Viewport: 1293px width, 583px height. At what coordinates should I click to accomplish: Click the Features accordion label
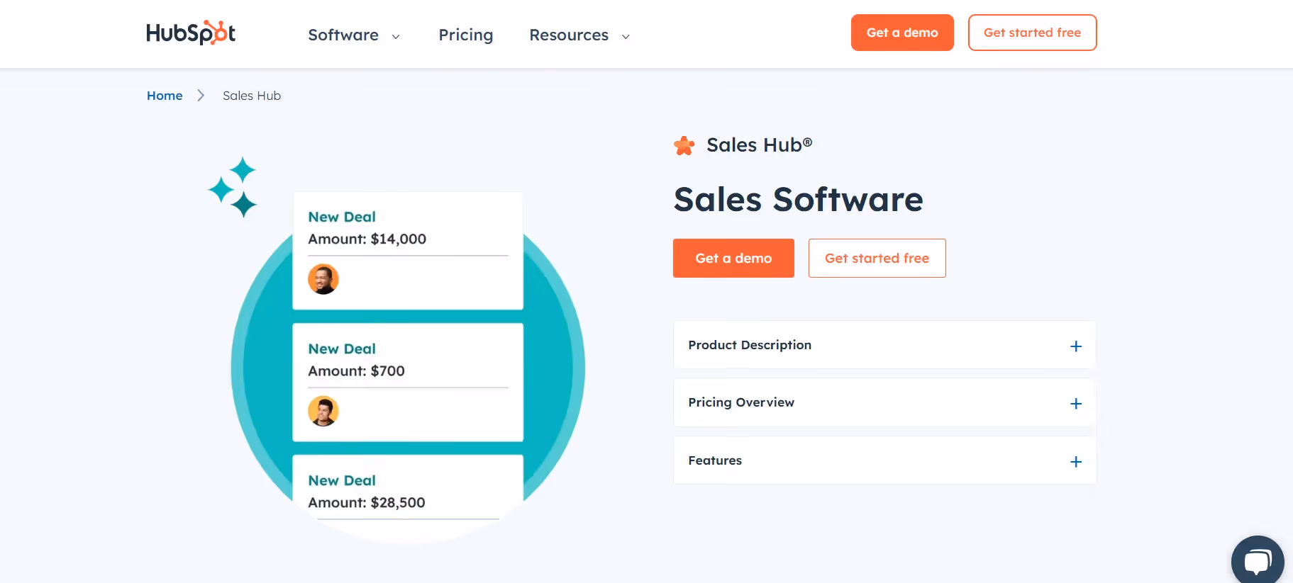[715, 460]
